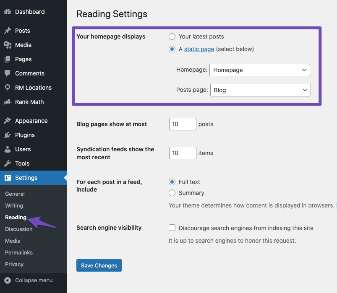Open the Posts page dropdown
The height and width of the screenshot is (293, 337).
pos(260,90)
